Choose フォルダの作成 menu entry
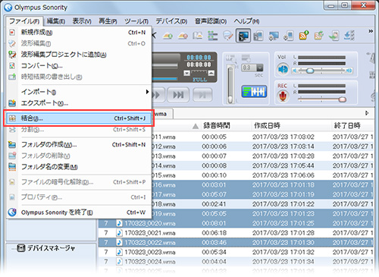The height and width of the screenshot is (277, 379). (78, 144)
